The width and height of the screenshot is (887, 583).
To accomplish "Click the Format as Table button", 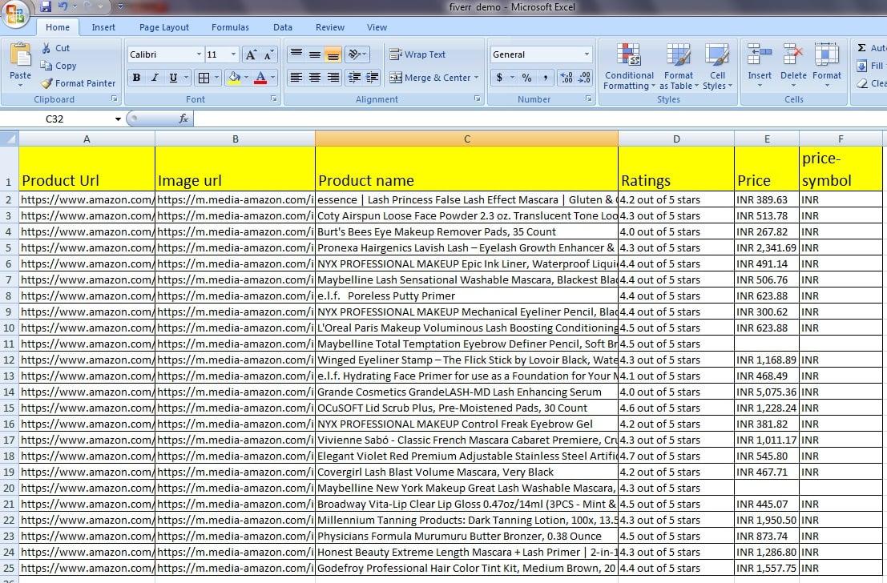I will coord(678,68).
